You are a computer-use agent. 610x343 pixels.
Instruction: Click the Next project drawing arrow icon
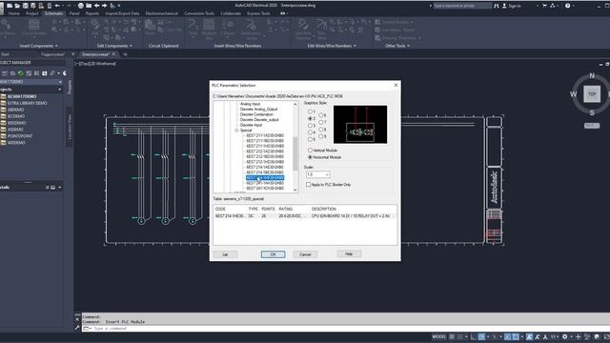click(x=104, y=6)
